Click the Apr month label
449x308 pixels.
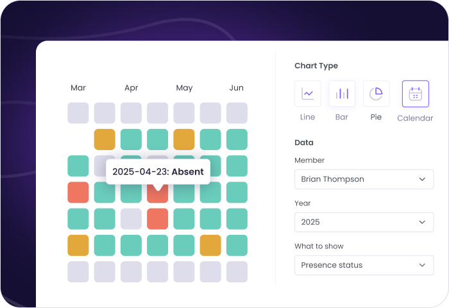[131, 88]
